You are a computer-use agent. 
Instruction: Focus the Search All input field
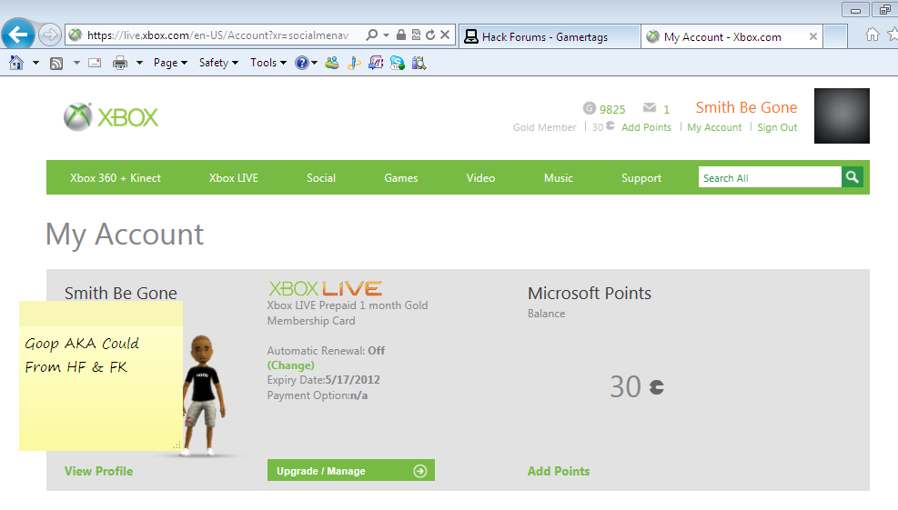(770, 177)
